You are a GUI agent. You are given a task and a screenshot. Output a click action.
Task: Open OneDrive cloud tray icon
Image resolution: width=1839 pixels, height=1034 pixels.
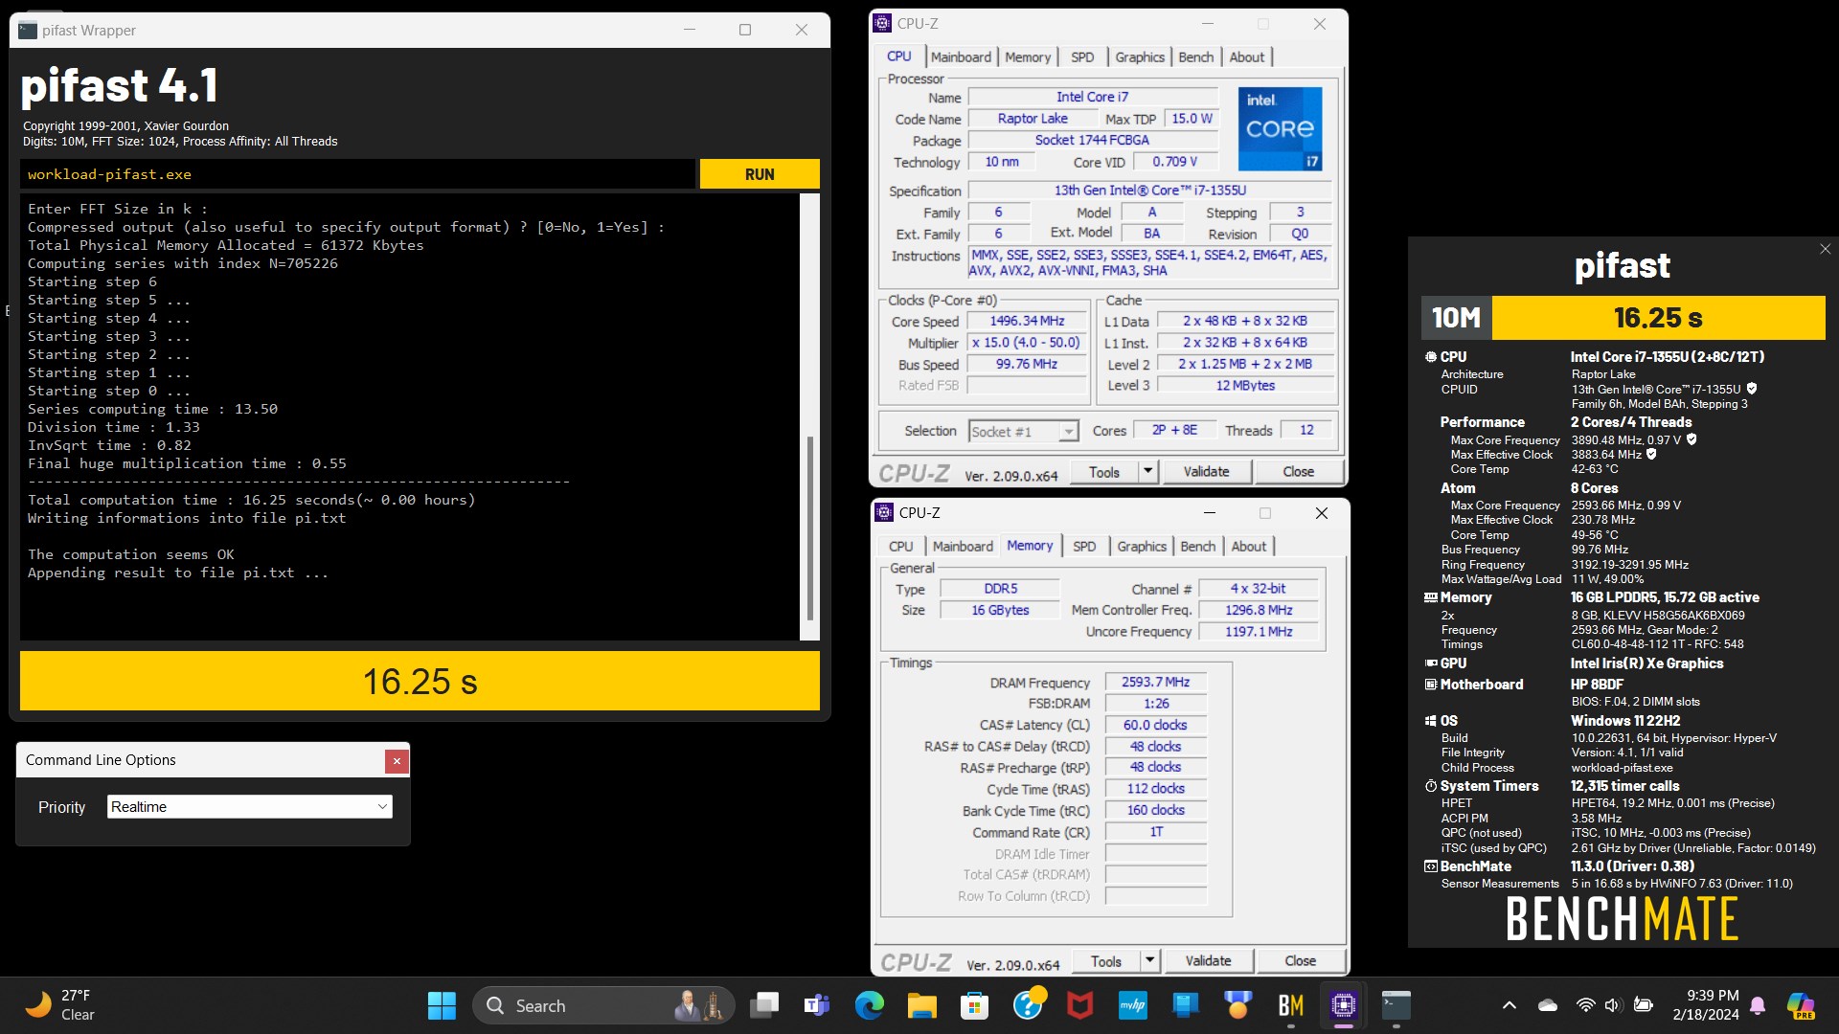1548,1005
